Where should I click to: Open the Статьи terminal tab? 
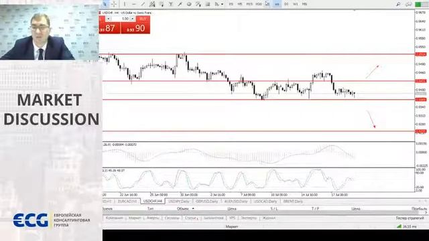191,218
